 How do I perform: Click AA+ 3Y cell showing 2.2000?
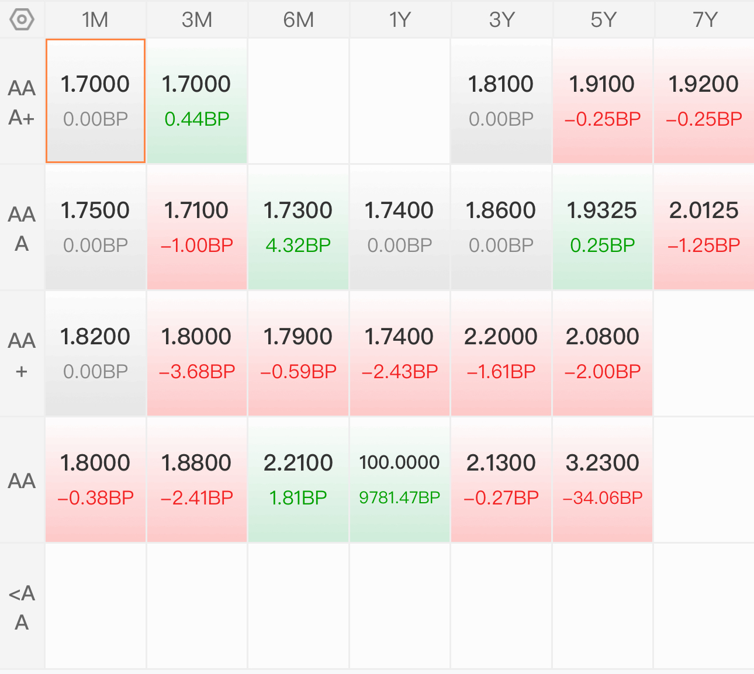coord(501,353)
